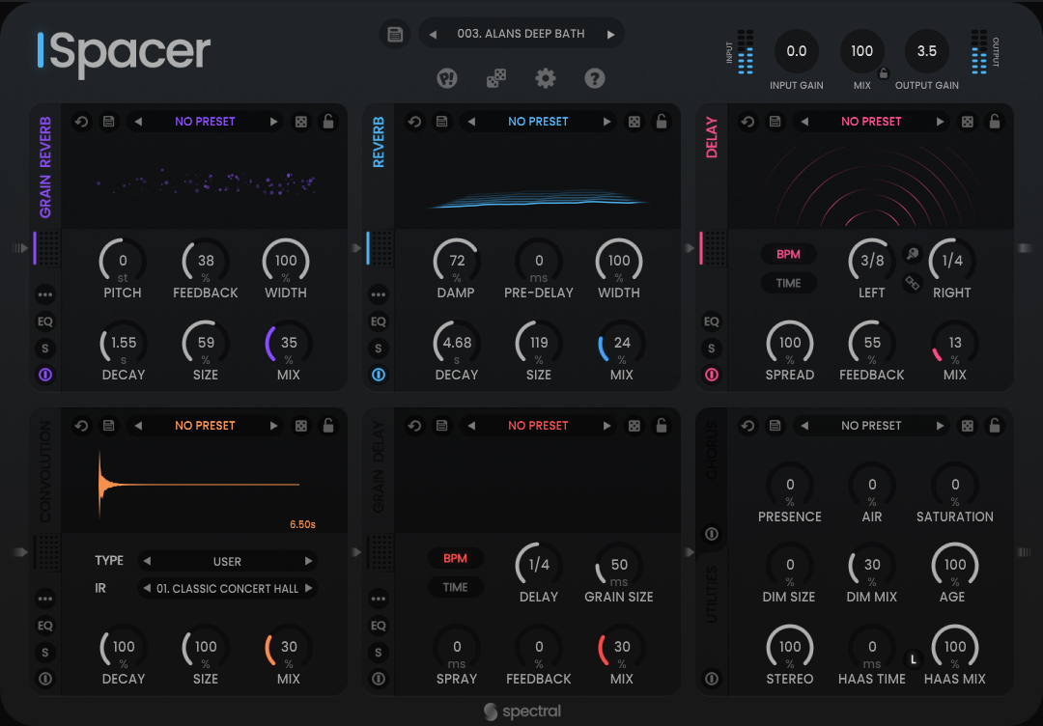Save the Convolution module preset
Image resolution: width=1043 pixels, height=726 pixels.
109,426
